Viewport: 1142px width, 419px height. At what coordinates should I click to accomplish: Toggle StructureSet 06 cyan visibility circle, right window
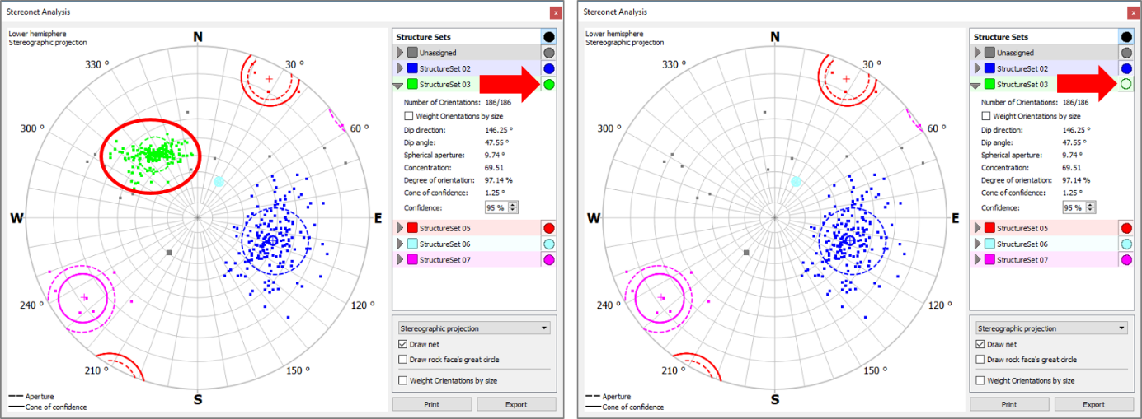tap(1126, 244)
